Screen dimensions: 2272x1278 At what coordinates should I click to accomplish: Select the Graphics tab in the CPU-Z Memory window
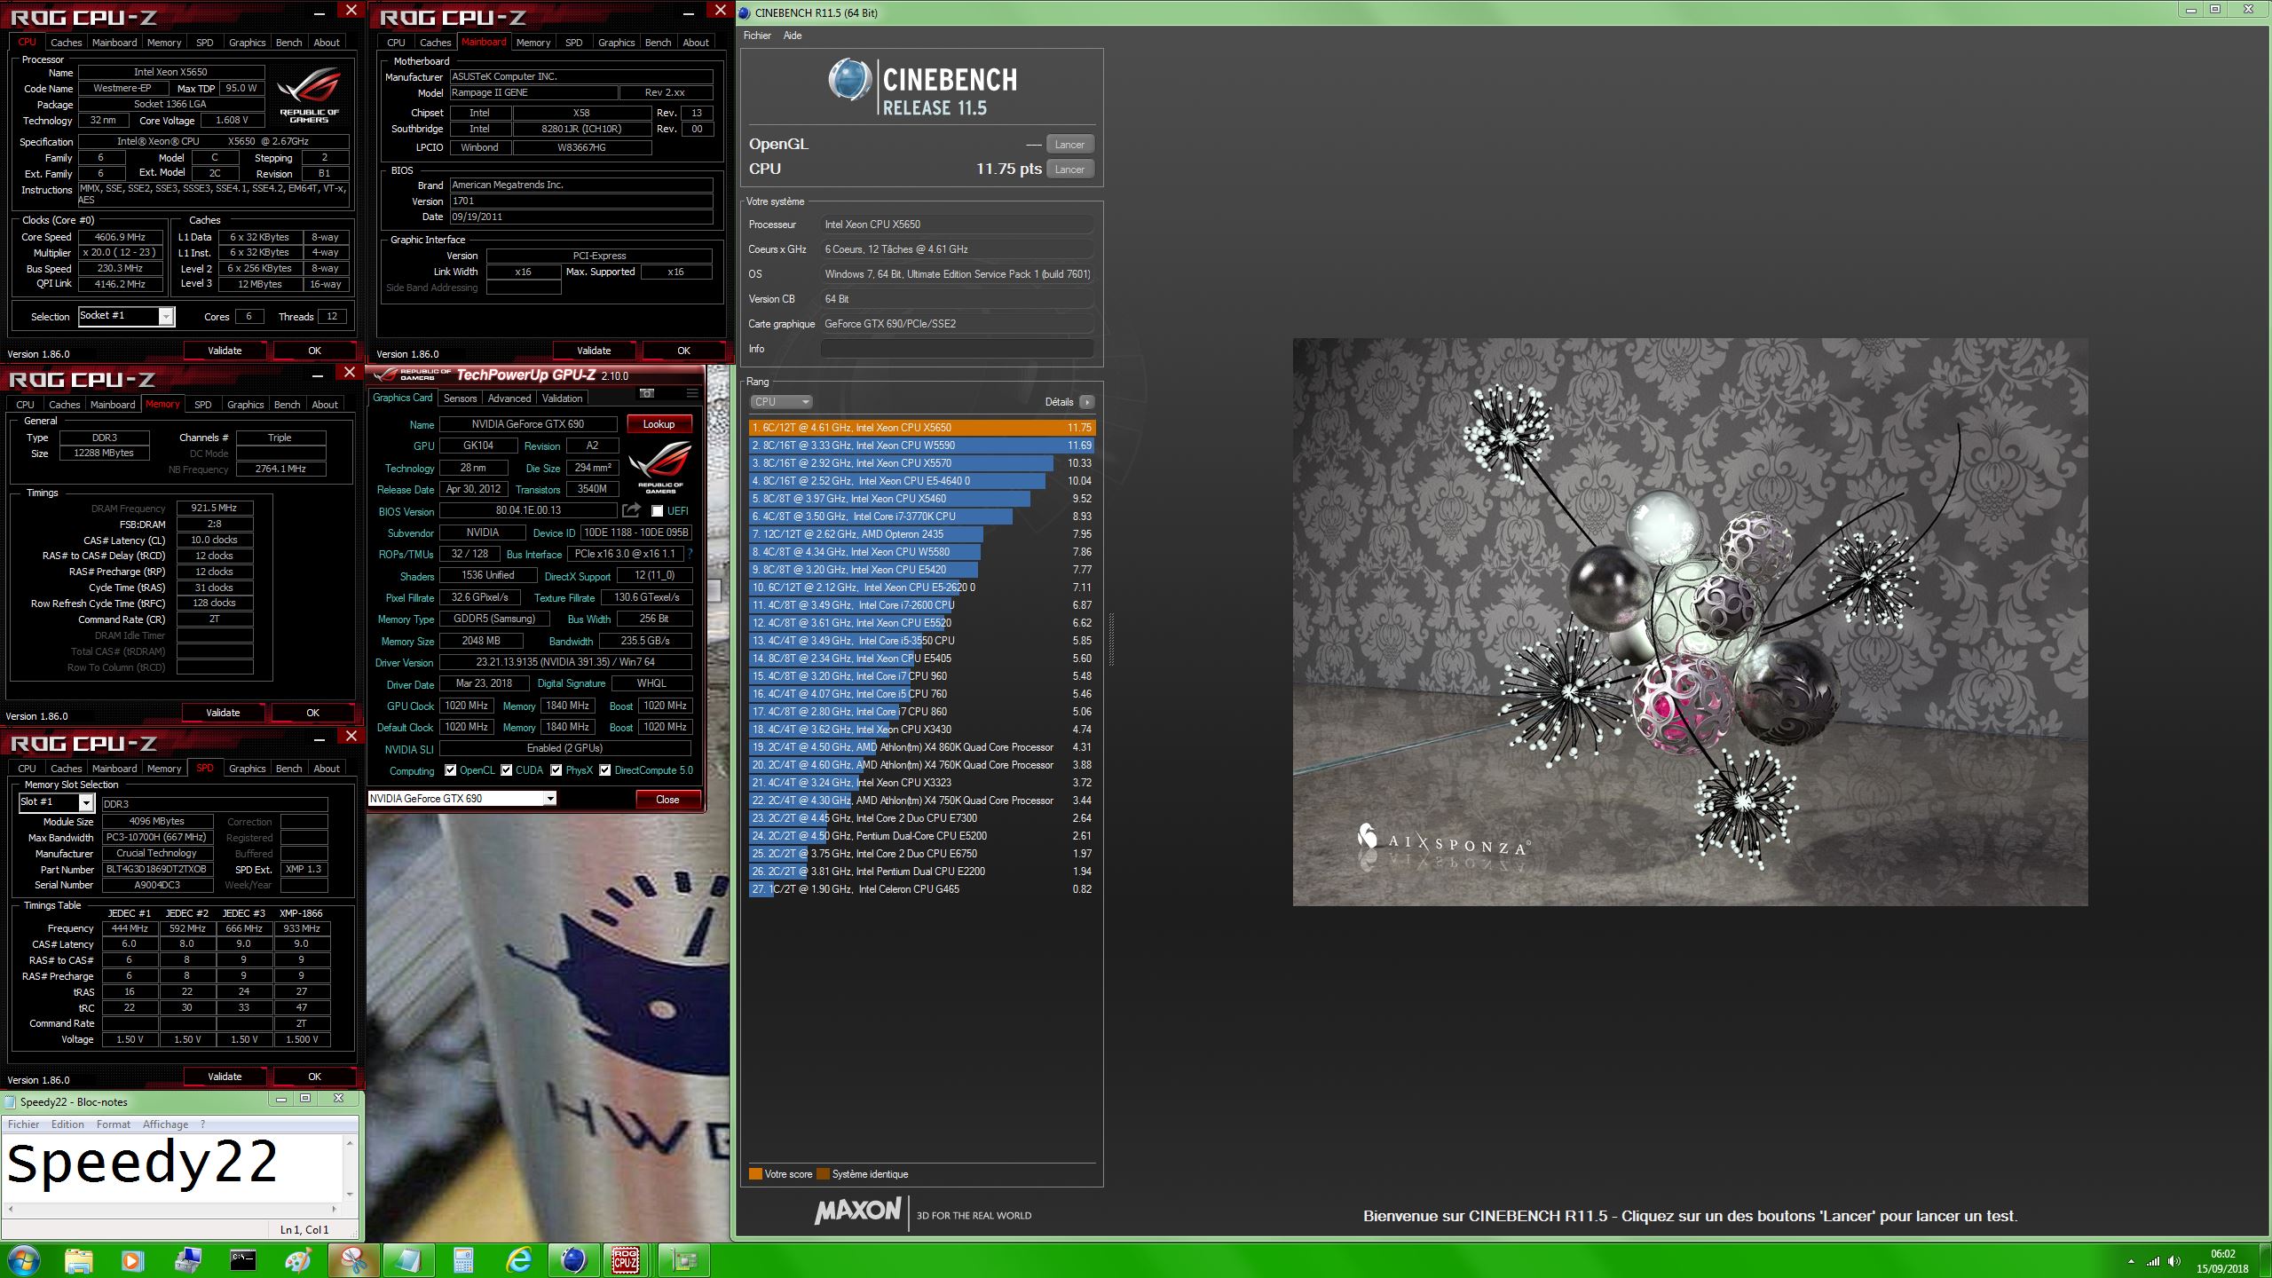[x=246, y=405]
